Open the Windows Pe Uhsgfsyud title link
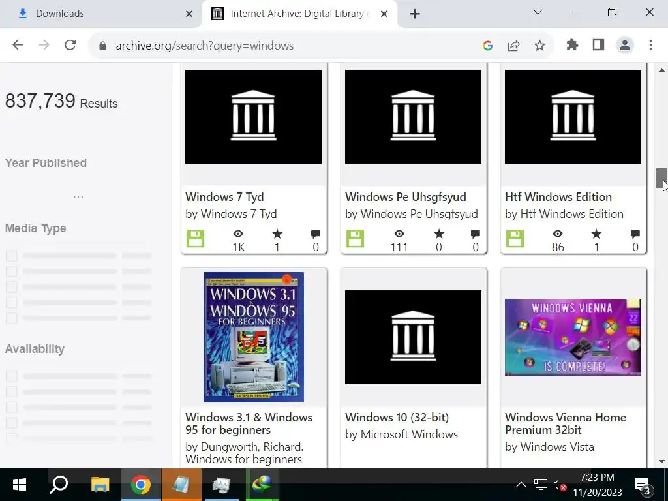668x501 pixels. pyautogui.click(x=406, y=197)
